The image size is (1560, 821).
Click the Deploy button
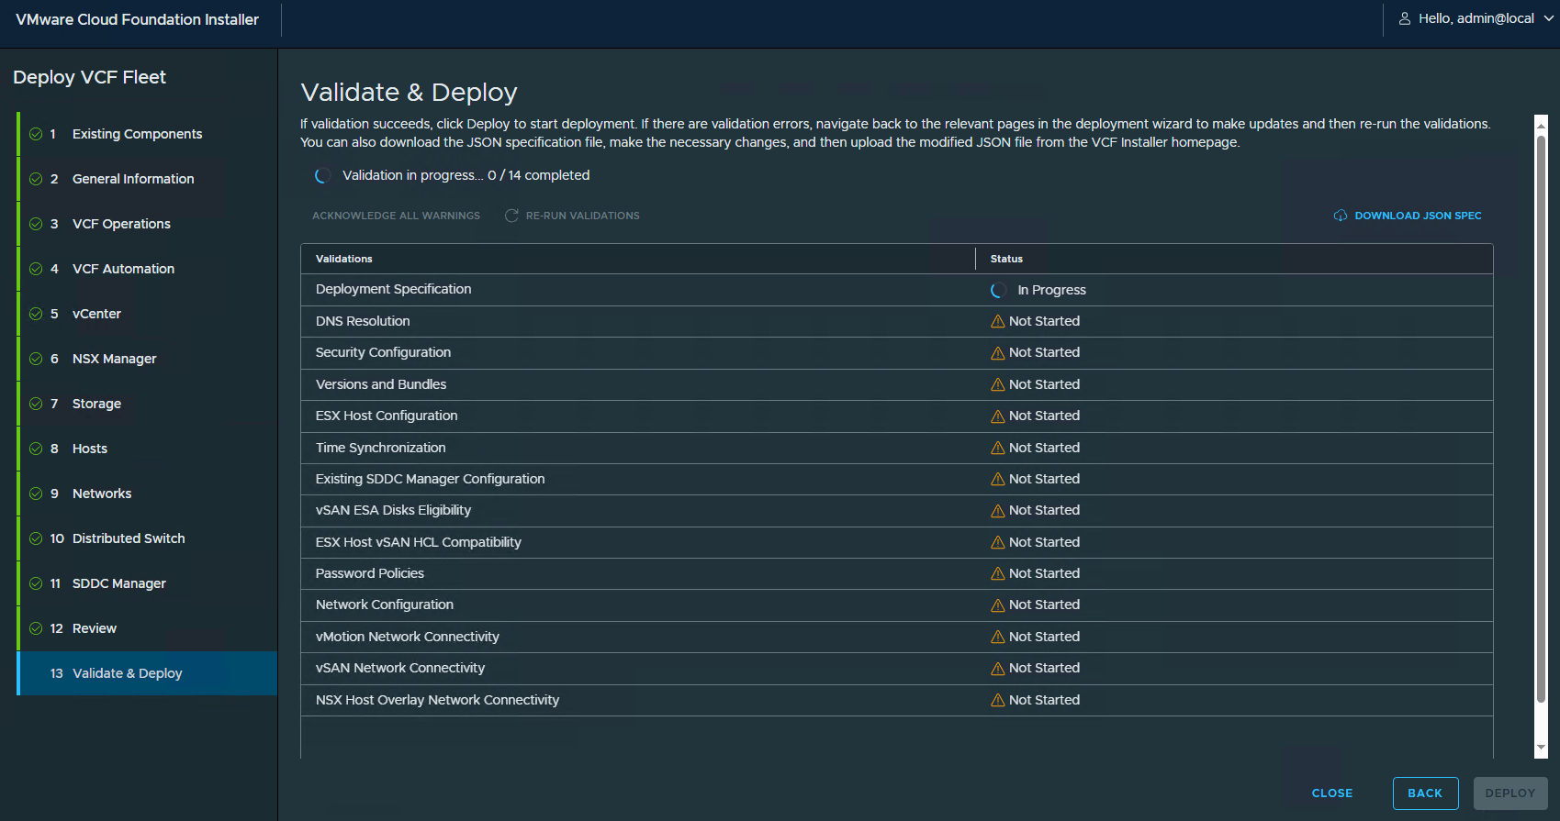pyautogui.click(x=1510, y=793)
